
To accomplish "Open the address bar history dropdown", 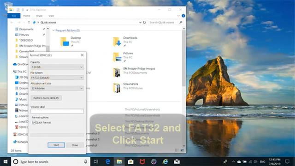I will tap(140, 23).
